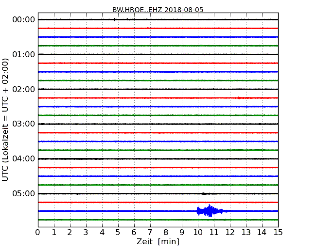This screenshot has height=252, width=316.
Task: Click x-axis tick label 1
Action: (x=54, y=233)
